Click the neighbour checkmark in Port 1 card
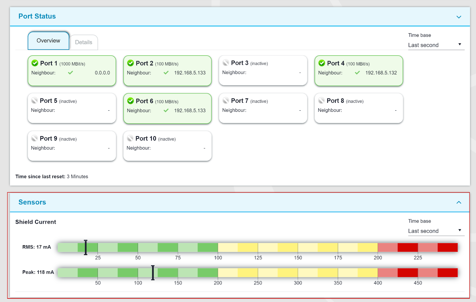This screenshot has width=476, height=302. pos(71,73)
